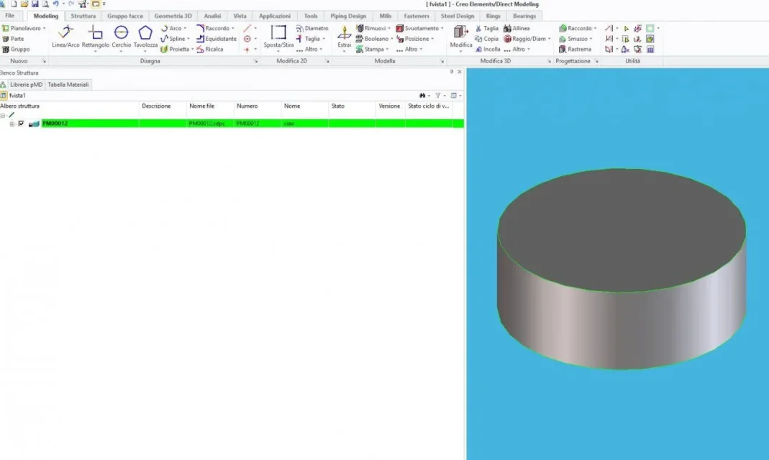Open the Stampa dropdown

pyautogui.click(x=388, y=49)
